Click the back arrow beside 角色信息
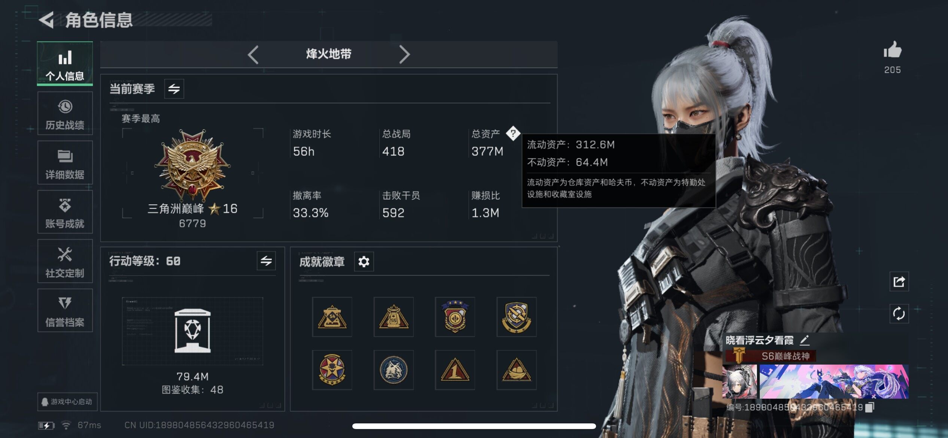Image resolution: width=948 pixels, height=438 pixels. (x=46, y=20)
